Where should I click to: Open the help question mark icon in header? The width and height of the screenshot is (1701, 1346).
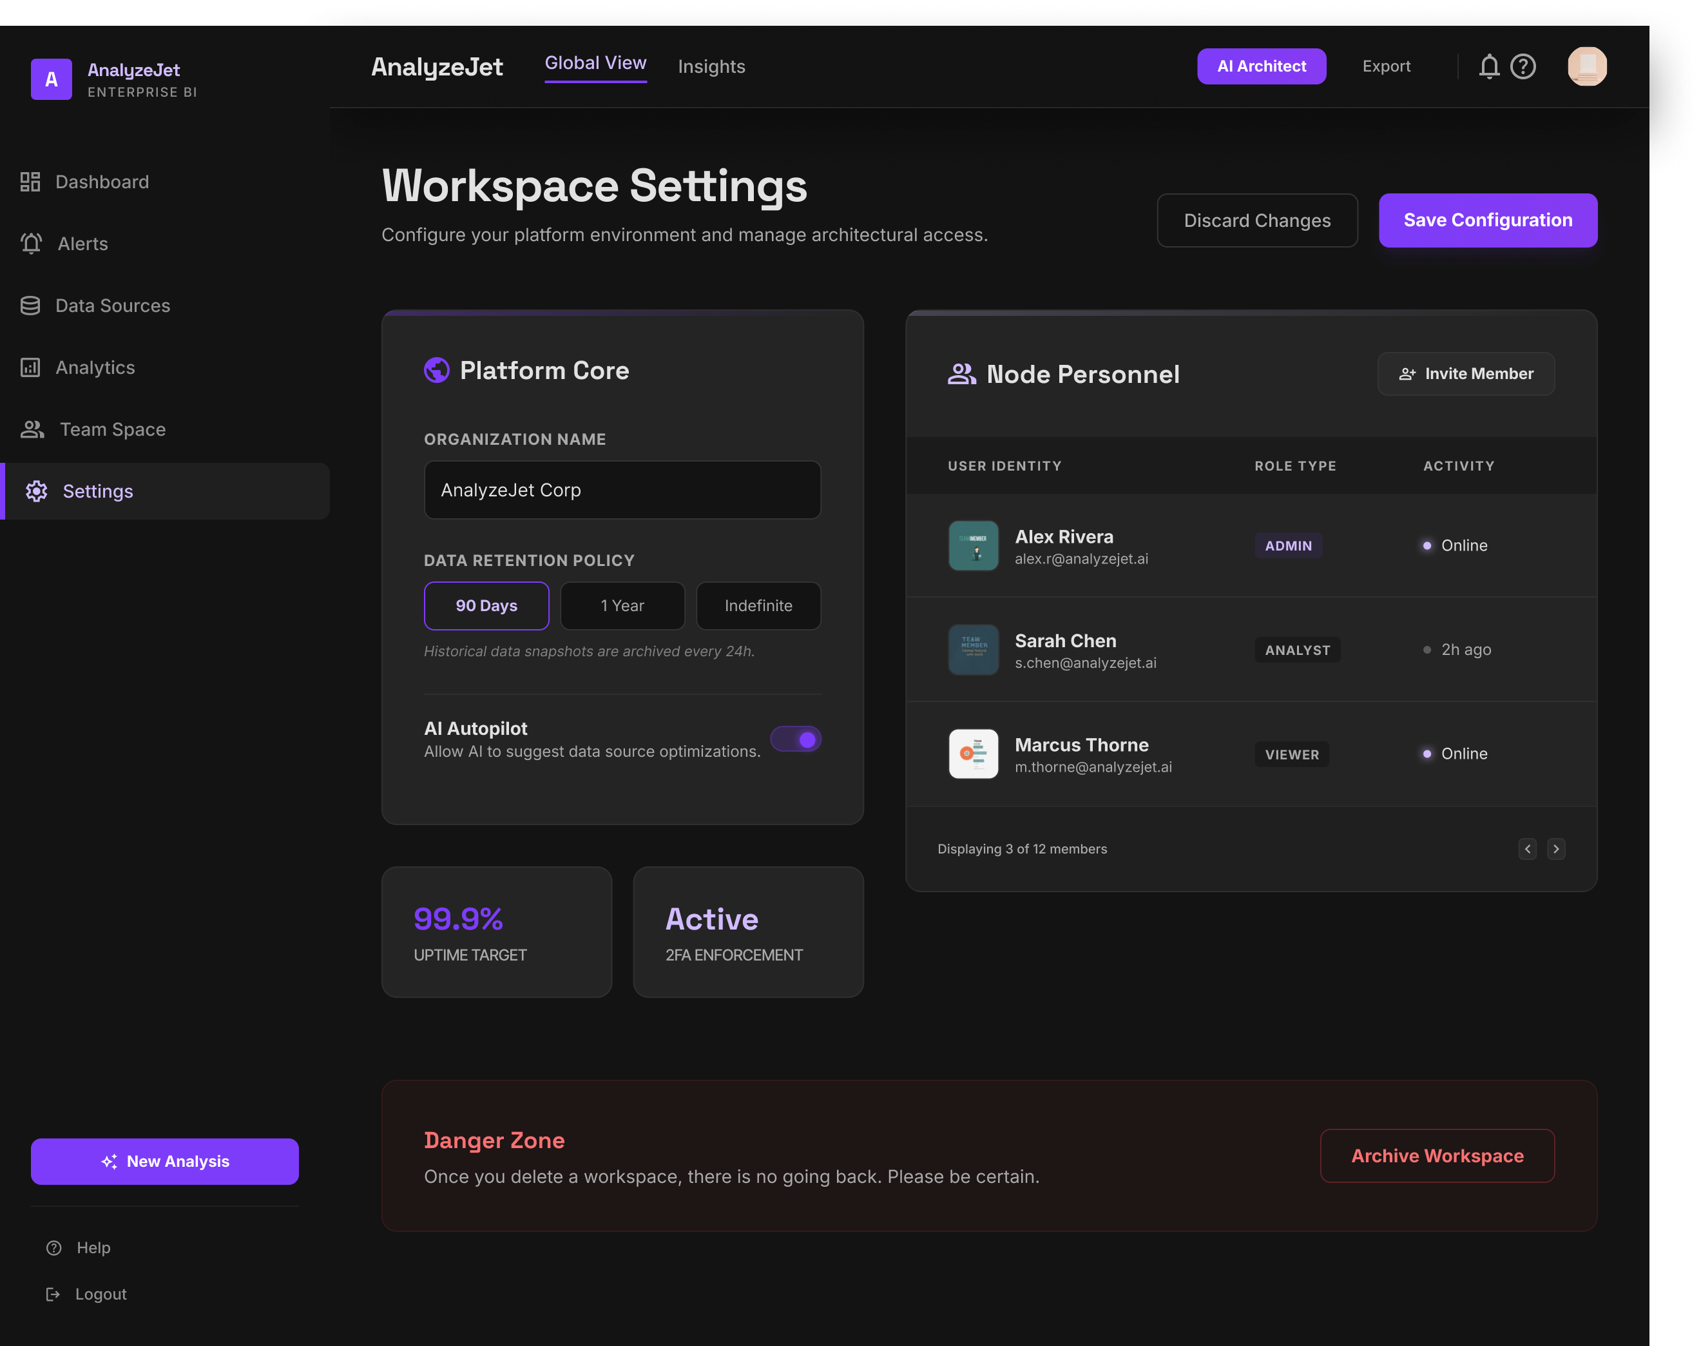pos(1523,67)
